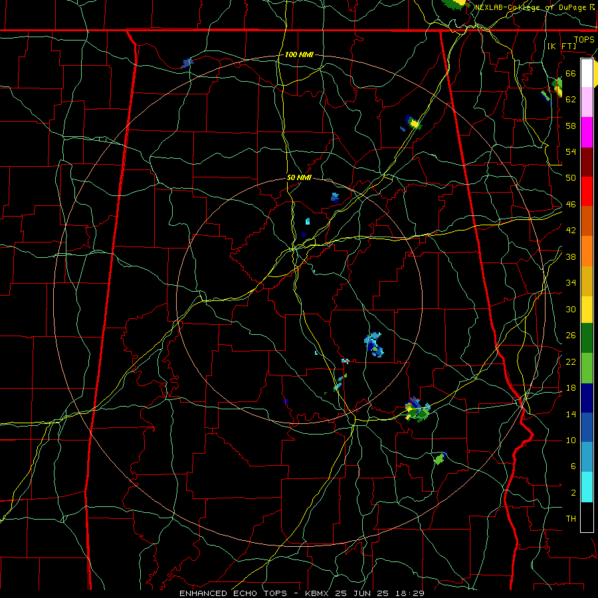Click the "100 NMI" range ring label
Viewport: 598px width, 598px height.
(x=299, y=54)
